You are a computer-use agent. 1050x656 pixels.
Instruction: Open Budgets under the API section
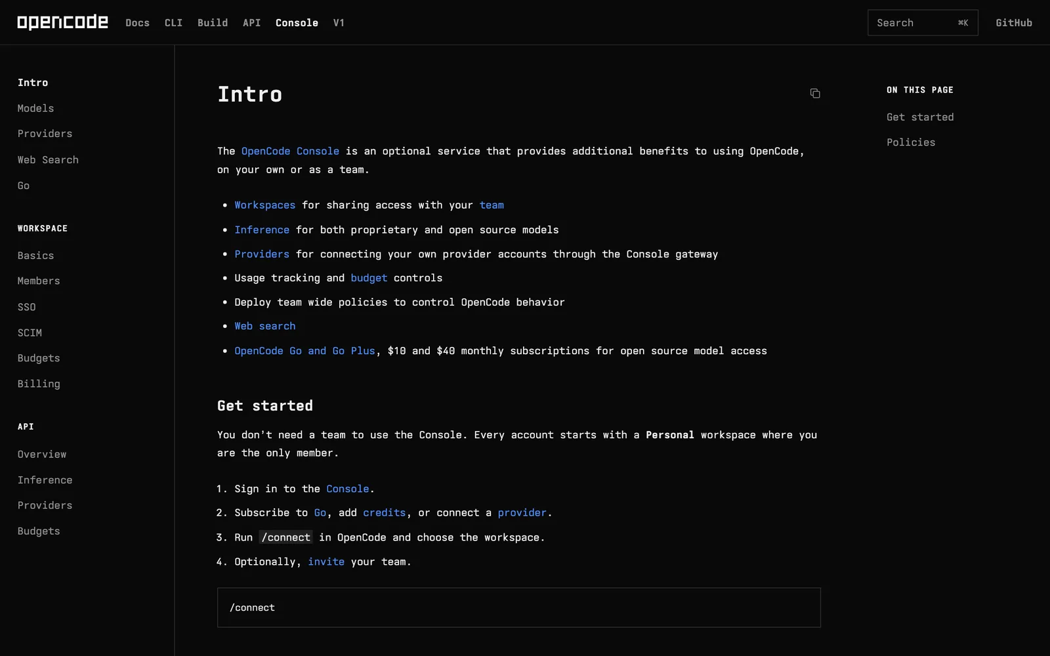point(39,531)
